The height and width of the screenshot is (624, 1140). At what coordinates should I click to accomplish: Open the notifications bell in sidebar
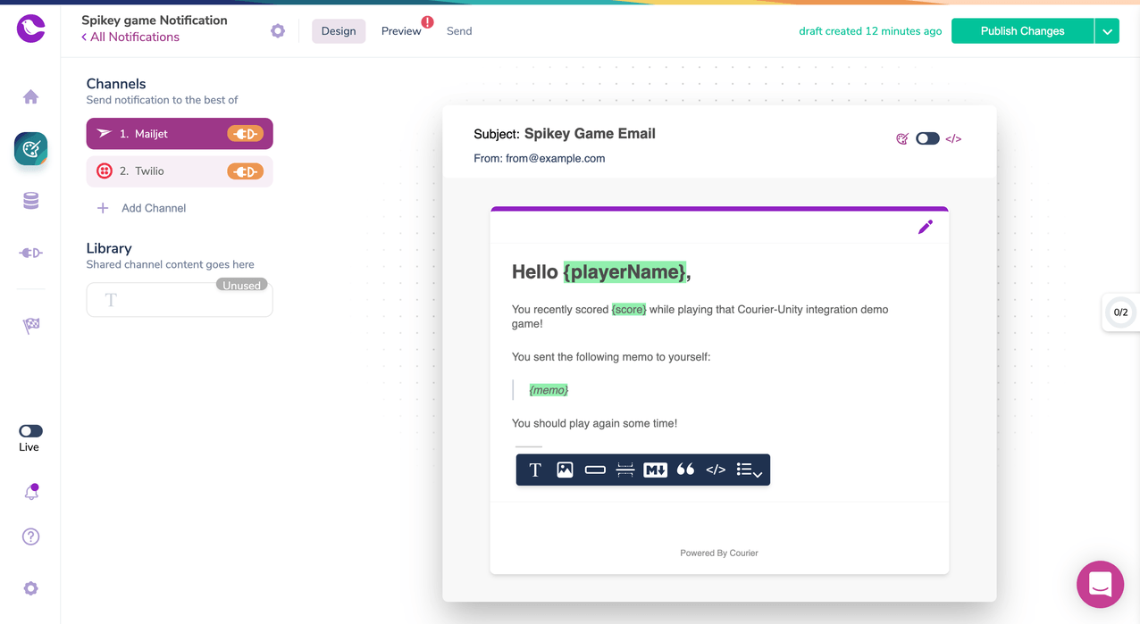click(30, 492)
